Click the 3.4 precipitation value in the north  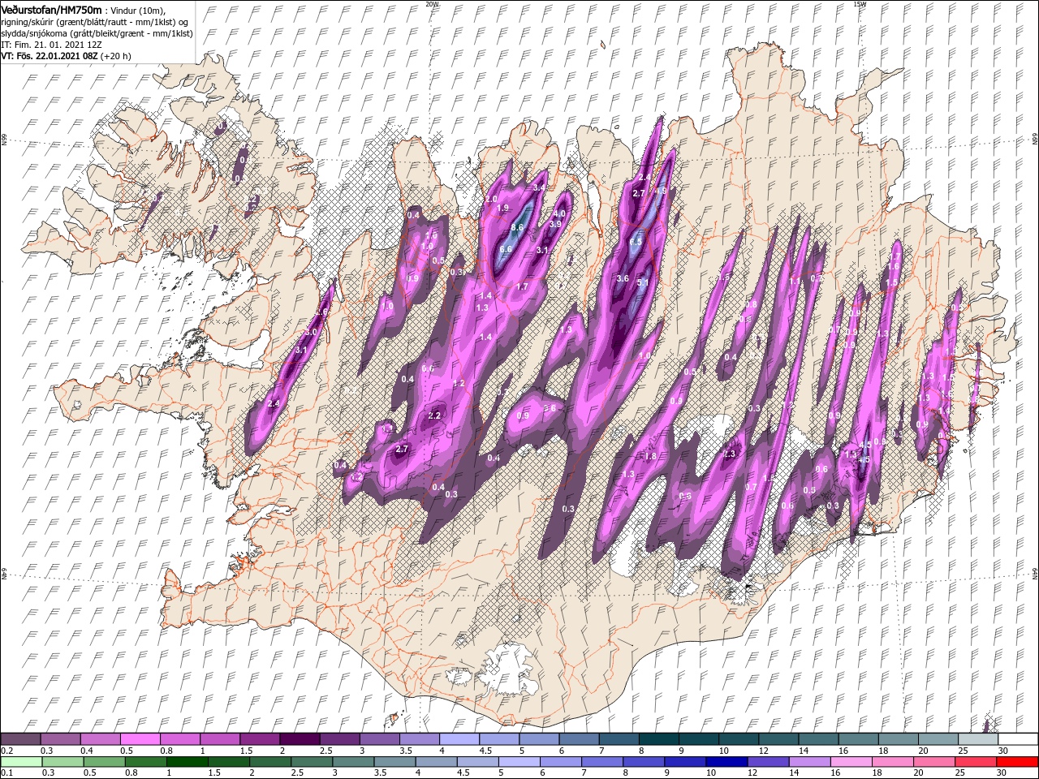click(x=539, y=188)
